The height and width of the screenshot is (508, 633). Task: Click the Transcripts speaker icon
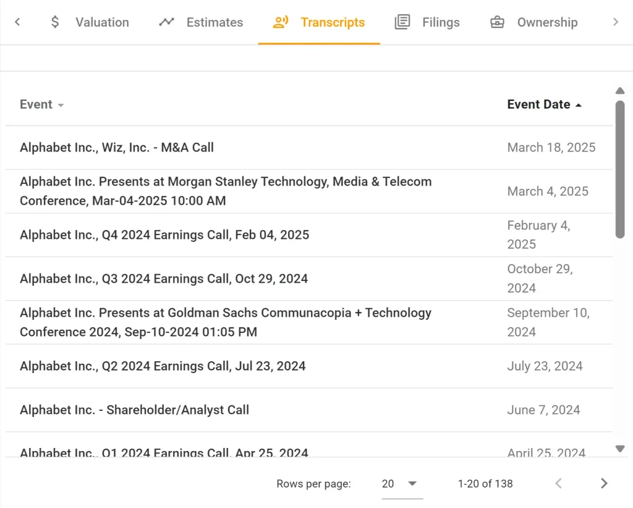pyautogui.click(x=281, y=22)
